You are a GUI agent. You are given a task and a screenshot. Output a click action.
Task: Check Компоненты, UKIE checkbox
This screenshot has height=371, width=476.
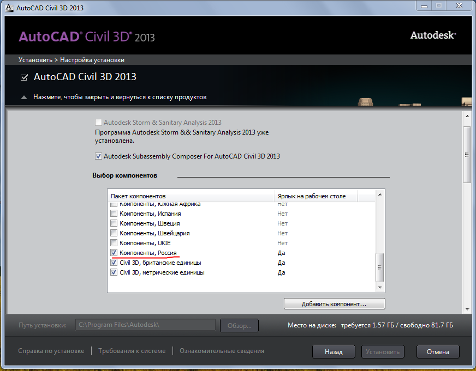(x=114, y=243)
